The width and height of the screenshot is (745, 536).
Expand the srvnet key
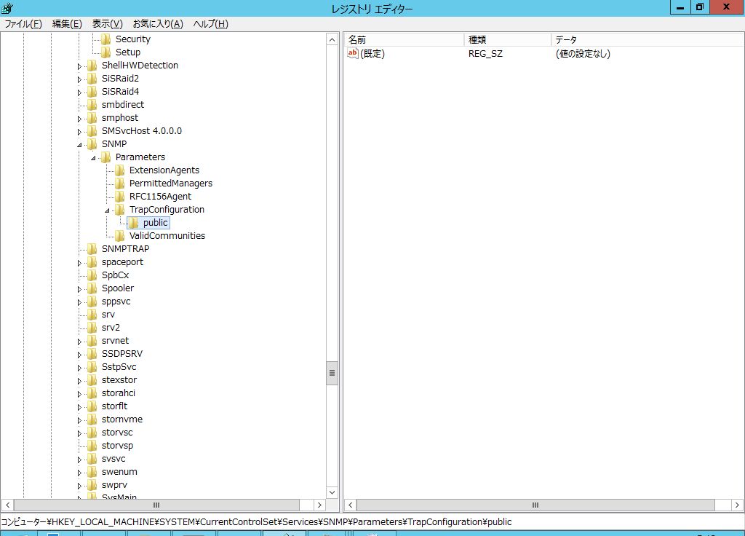79,342
